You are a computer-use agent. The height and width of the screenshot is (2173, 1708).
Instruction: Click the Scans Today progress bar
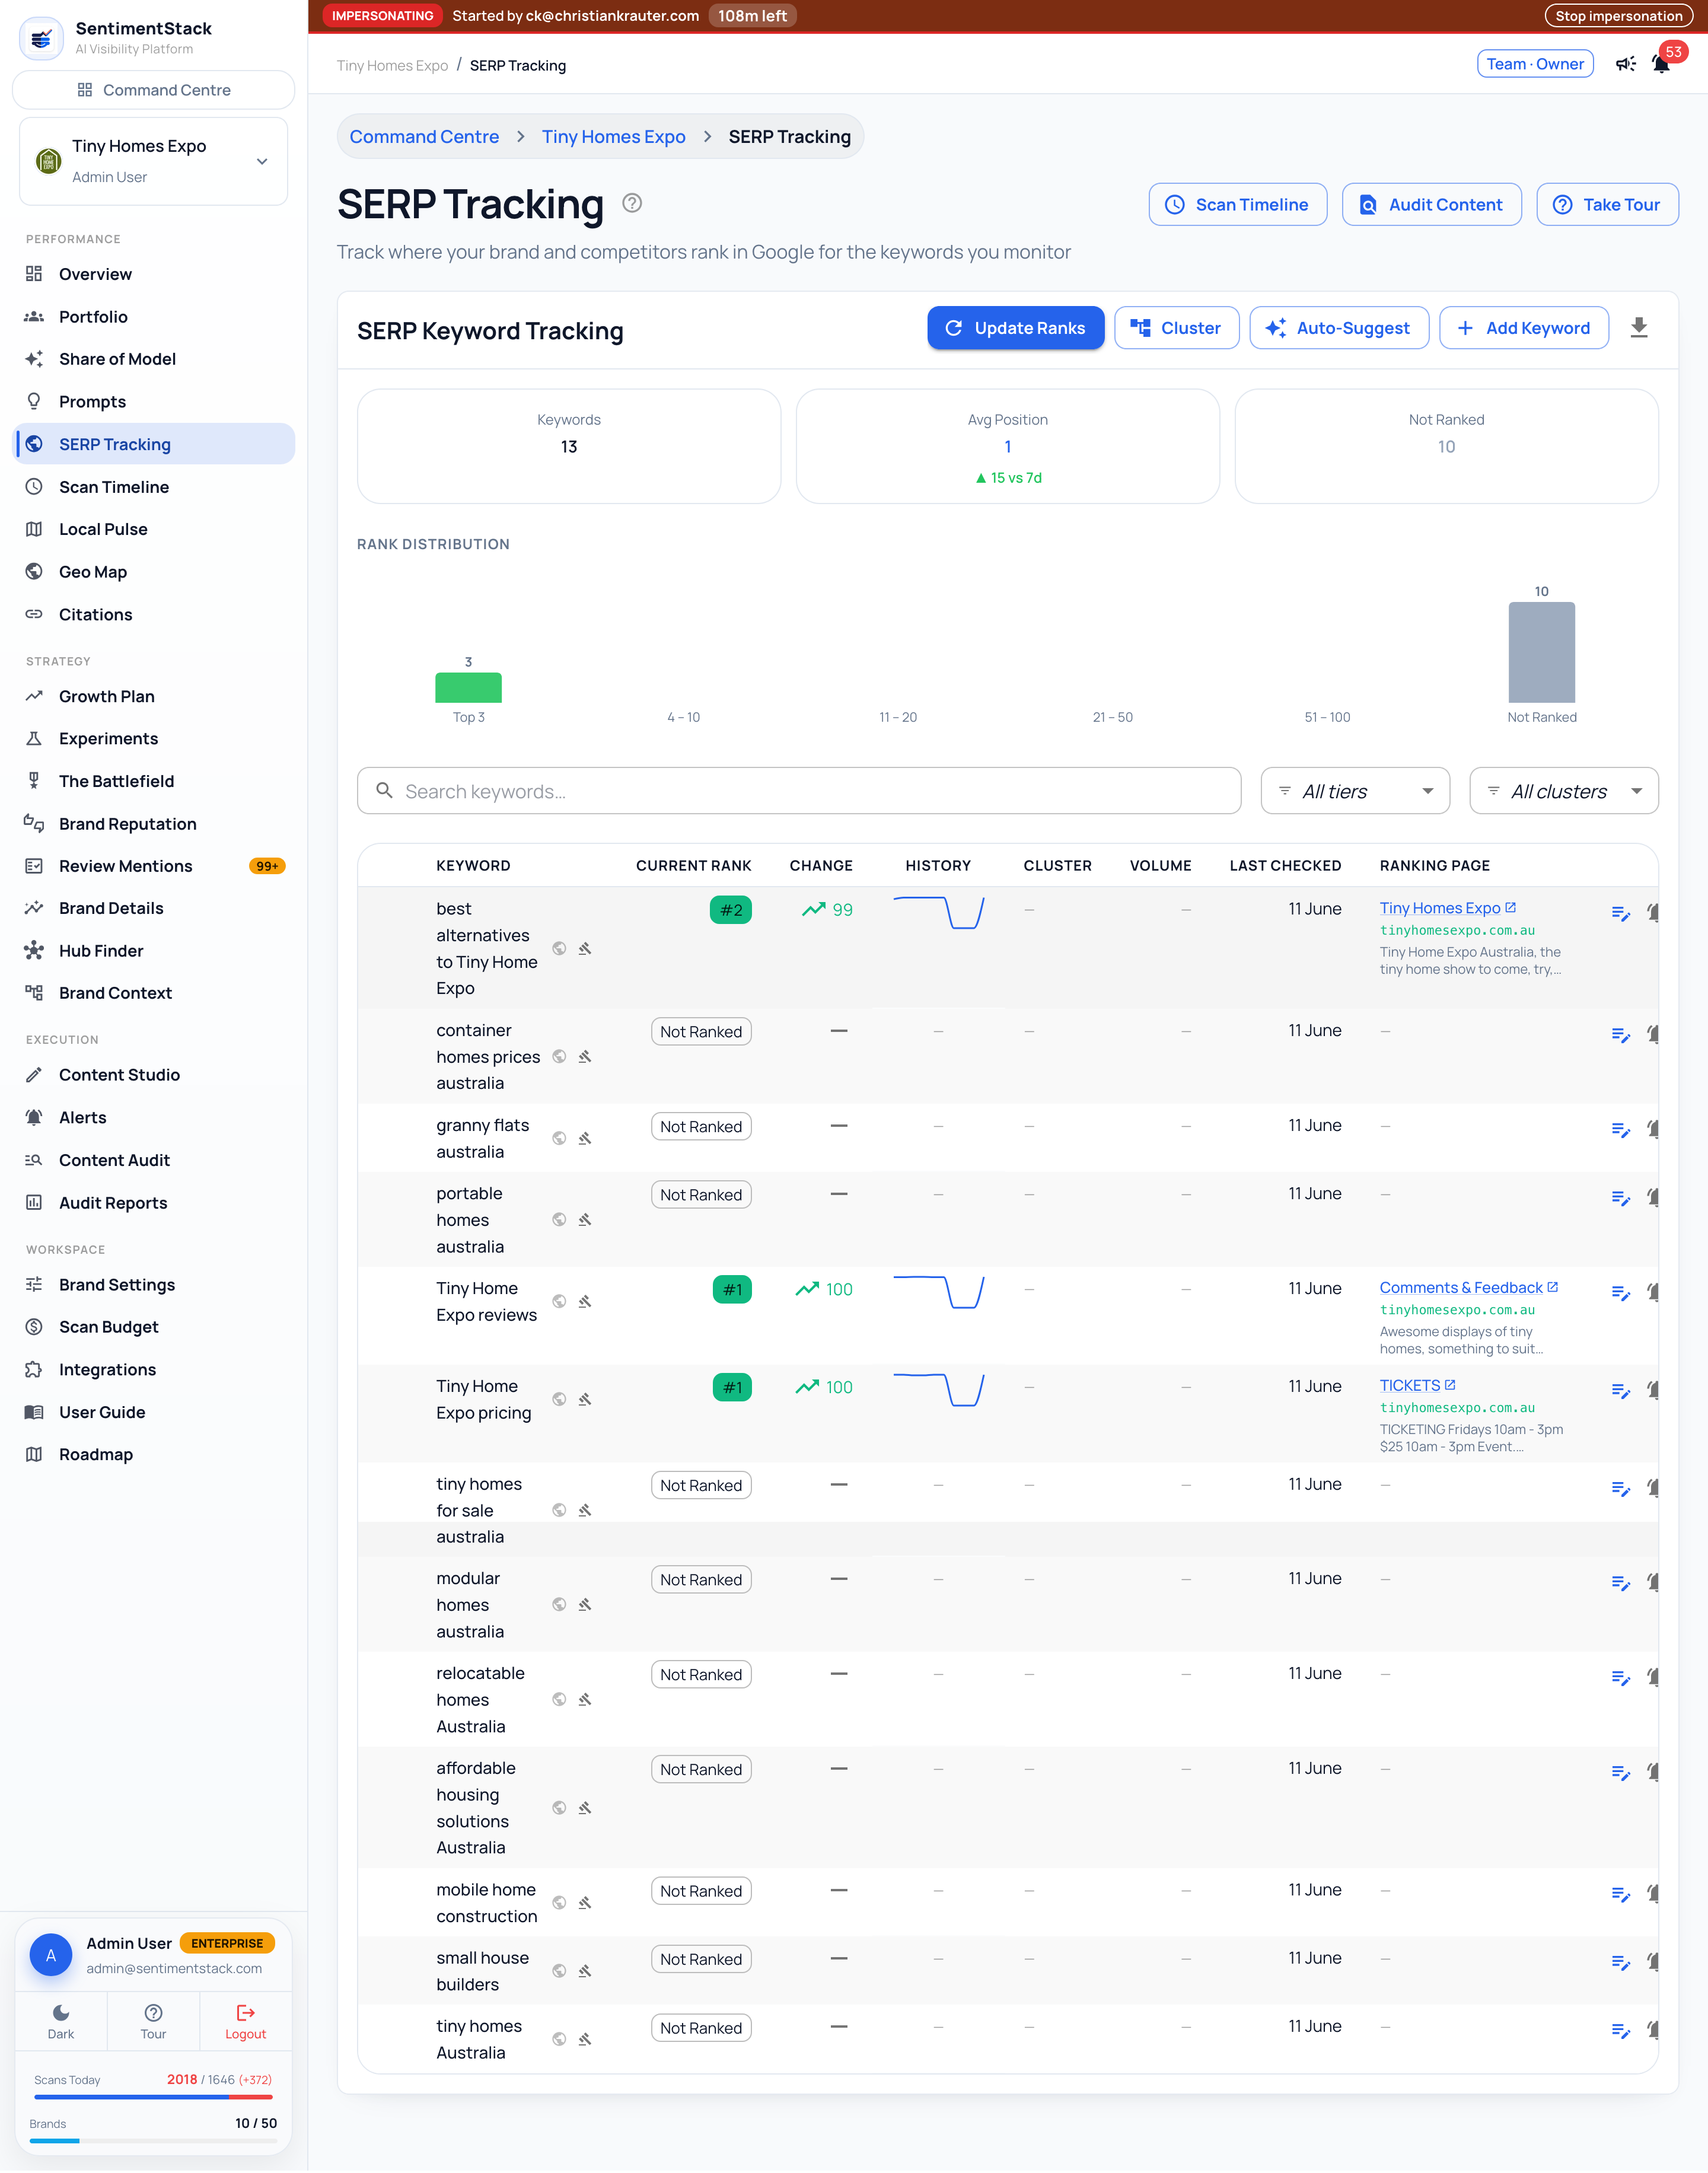click(x=153, y=2096)
